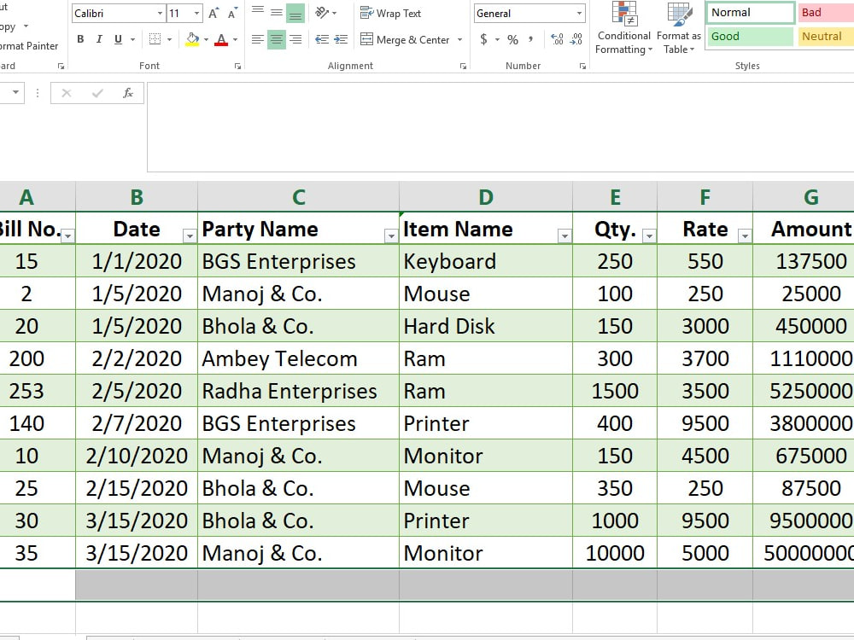Apply the Neutral cell style
This screenshot has height=640, width=854.
826,37
